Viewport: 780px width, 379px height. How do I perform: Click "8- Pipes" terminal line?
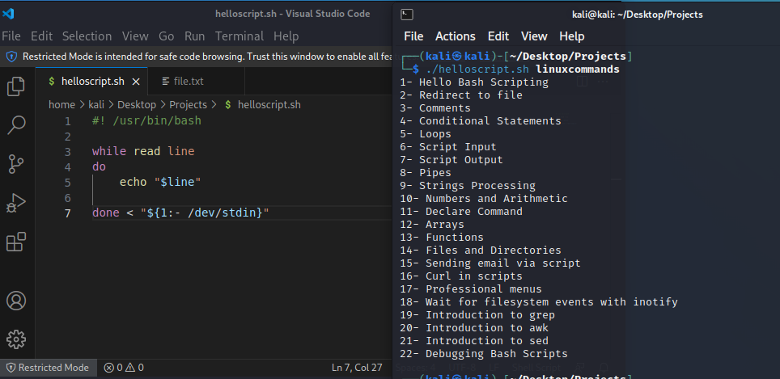[x=426, y=173]
